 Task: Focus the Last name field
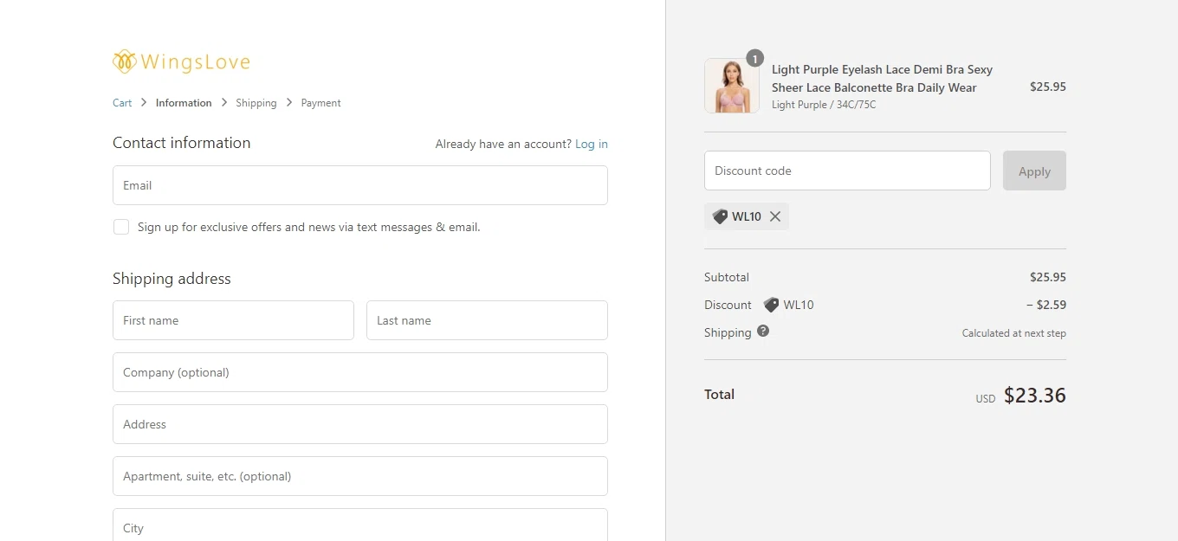[487, 320]
